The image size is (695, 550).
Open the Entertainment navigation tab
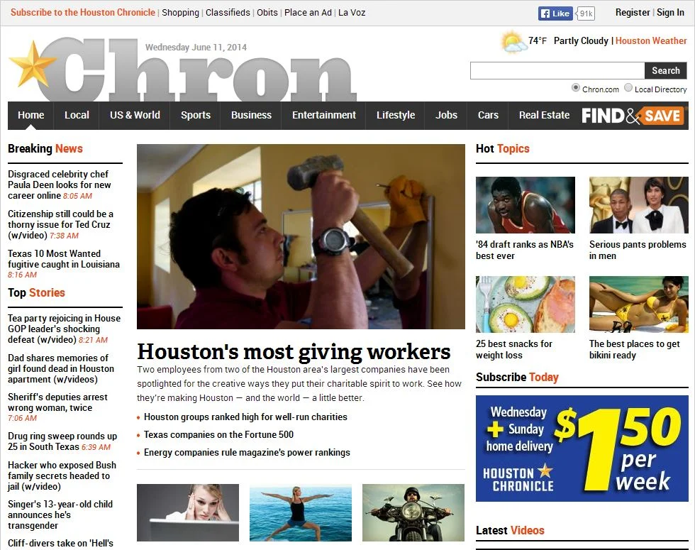point(323,115)
